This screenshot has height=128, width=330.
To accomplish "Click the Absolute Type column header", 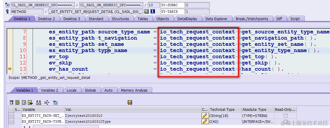I will coord(258,109).
